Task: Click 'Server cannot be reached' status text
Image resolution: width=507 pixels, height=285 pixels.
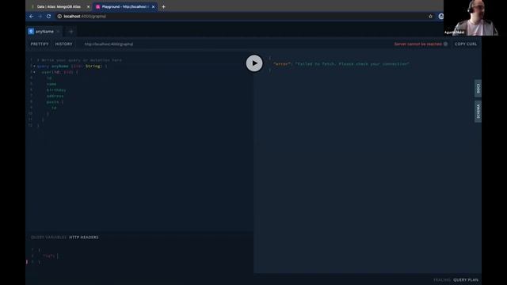Action: coord(417,44)
